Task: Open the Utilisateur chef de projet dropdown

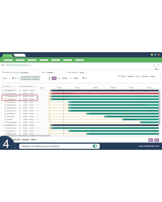Action: click(30, 73)
